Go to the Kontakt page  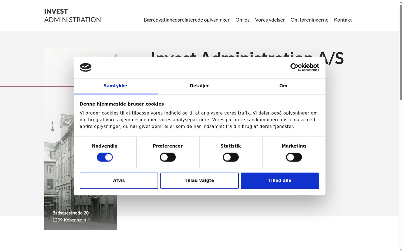[x=343, y=20]
